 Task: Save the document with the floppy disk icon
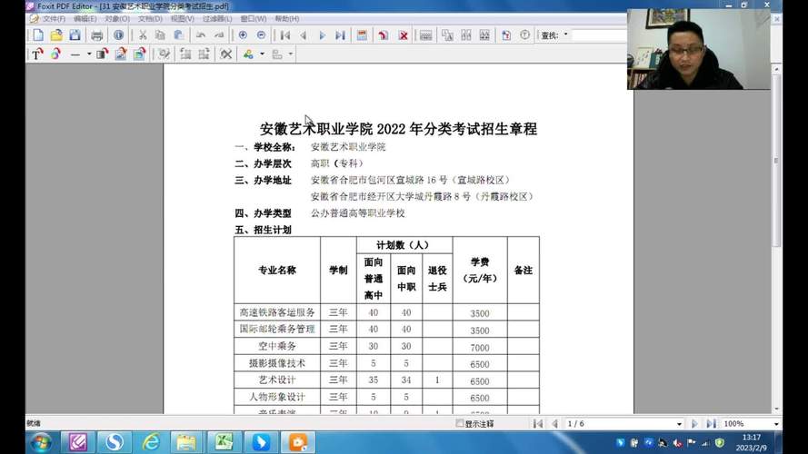pyautogui.click(x=75, y=35)
